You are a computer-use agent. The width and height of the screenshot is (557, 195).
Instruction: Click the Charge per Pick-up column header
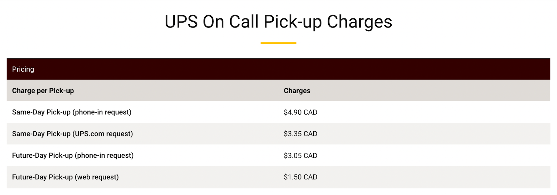(43, 91)
